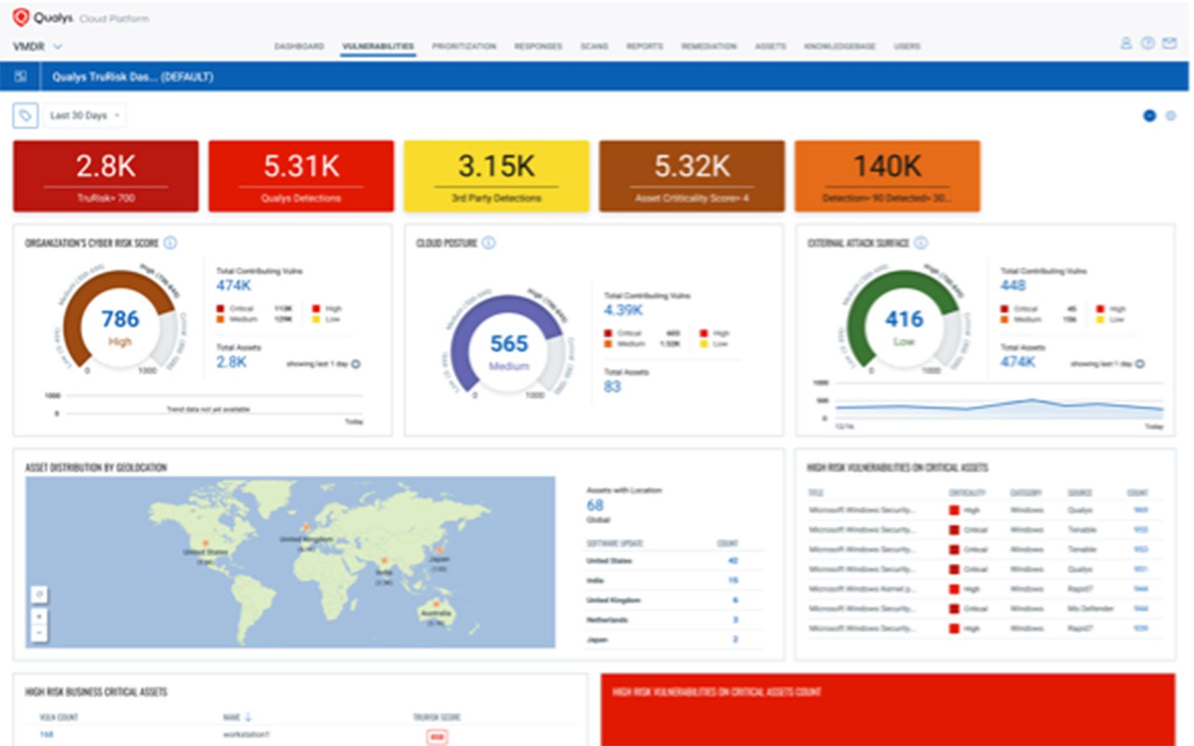
Task: Click the dashboard picker icon in blue bar
Action: (x=21, y=76)
